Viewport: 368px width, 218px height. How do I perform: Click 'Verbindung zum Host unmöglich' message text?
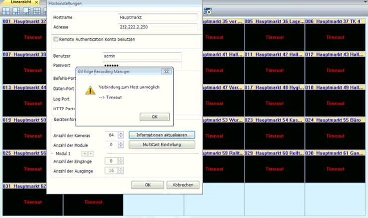[129, 87]
